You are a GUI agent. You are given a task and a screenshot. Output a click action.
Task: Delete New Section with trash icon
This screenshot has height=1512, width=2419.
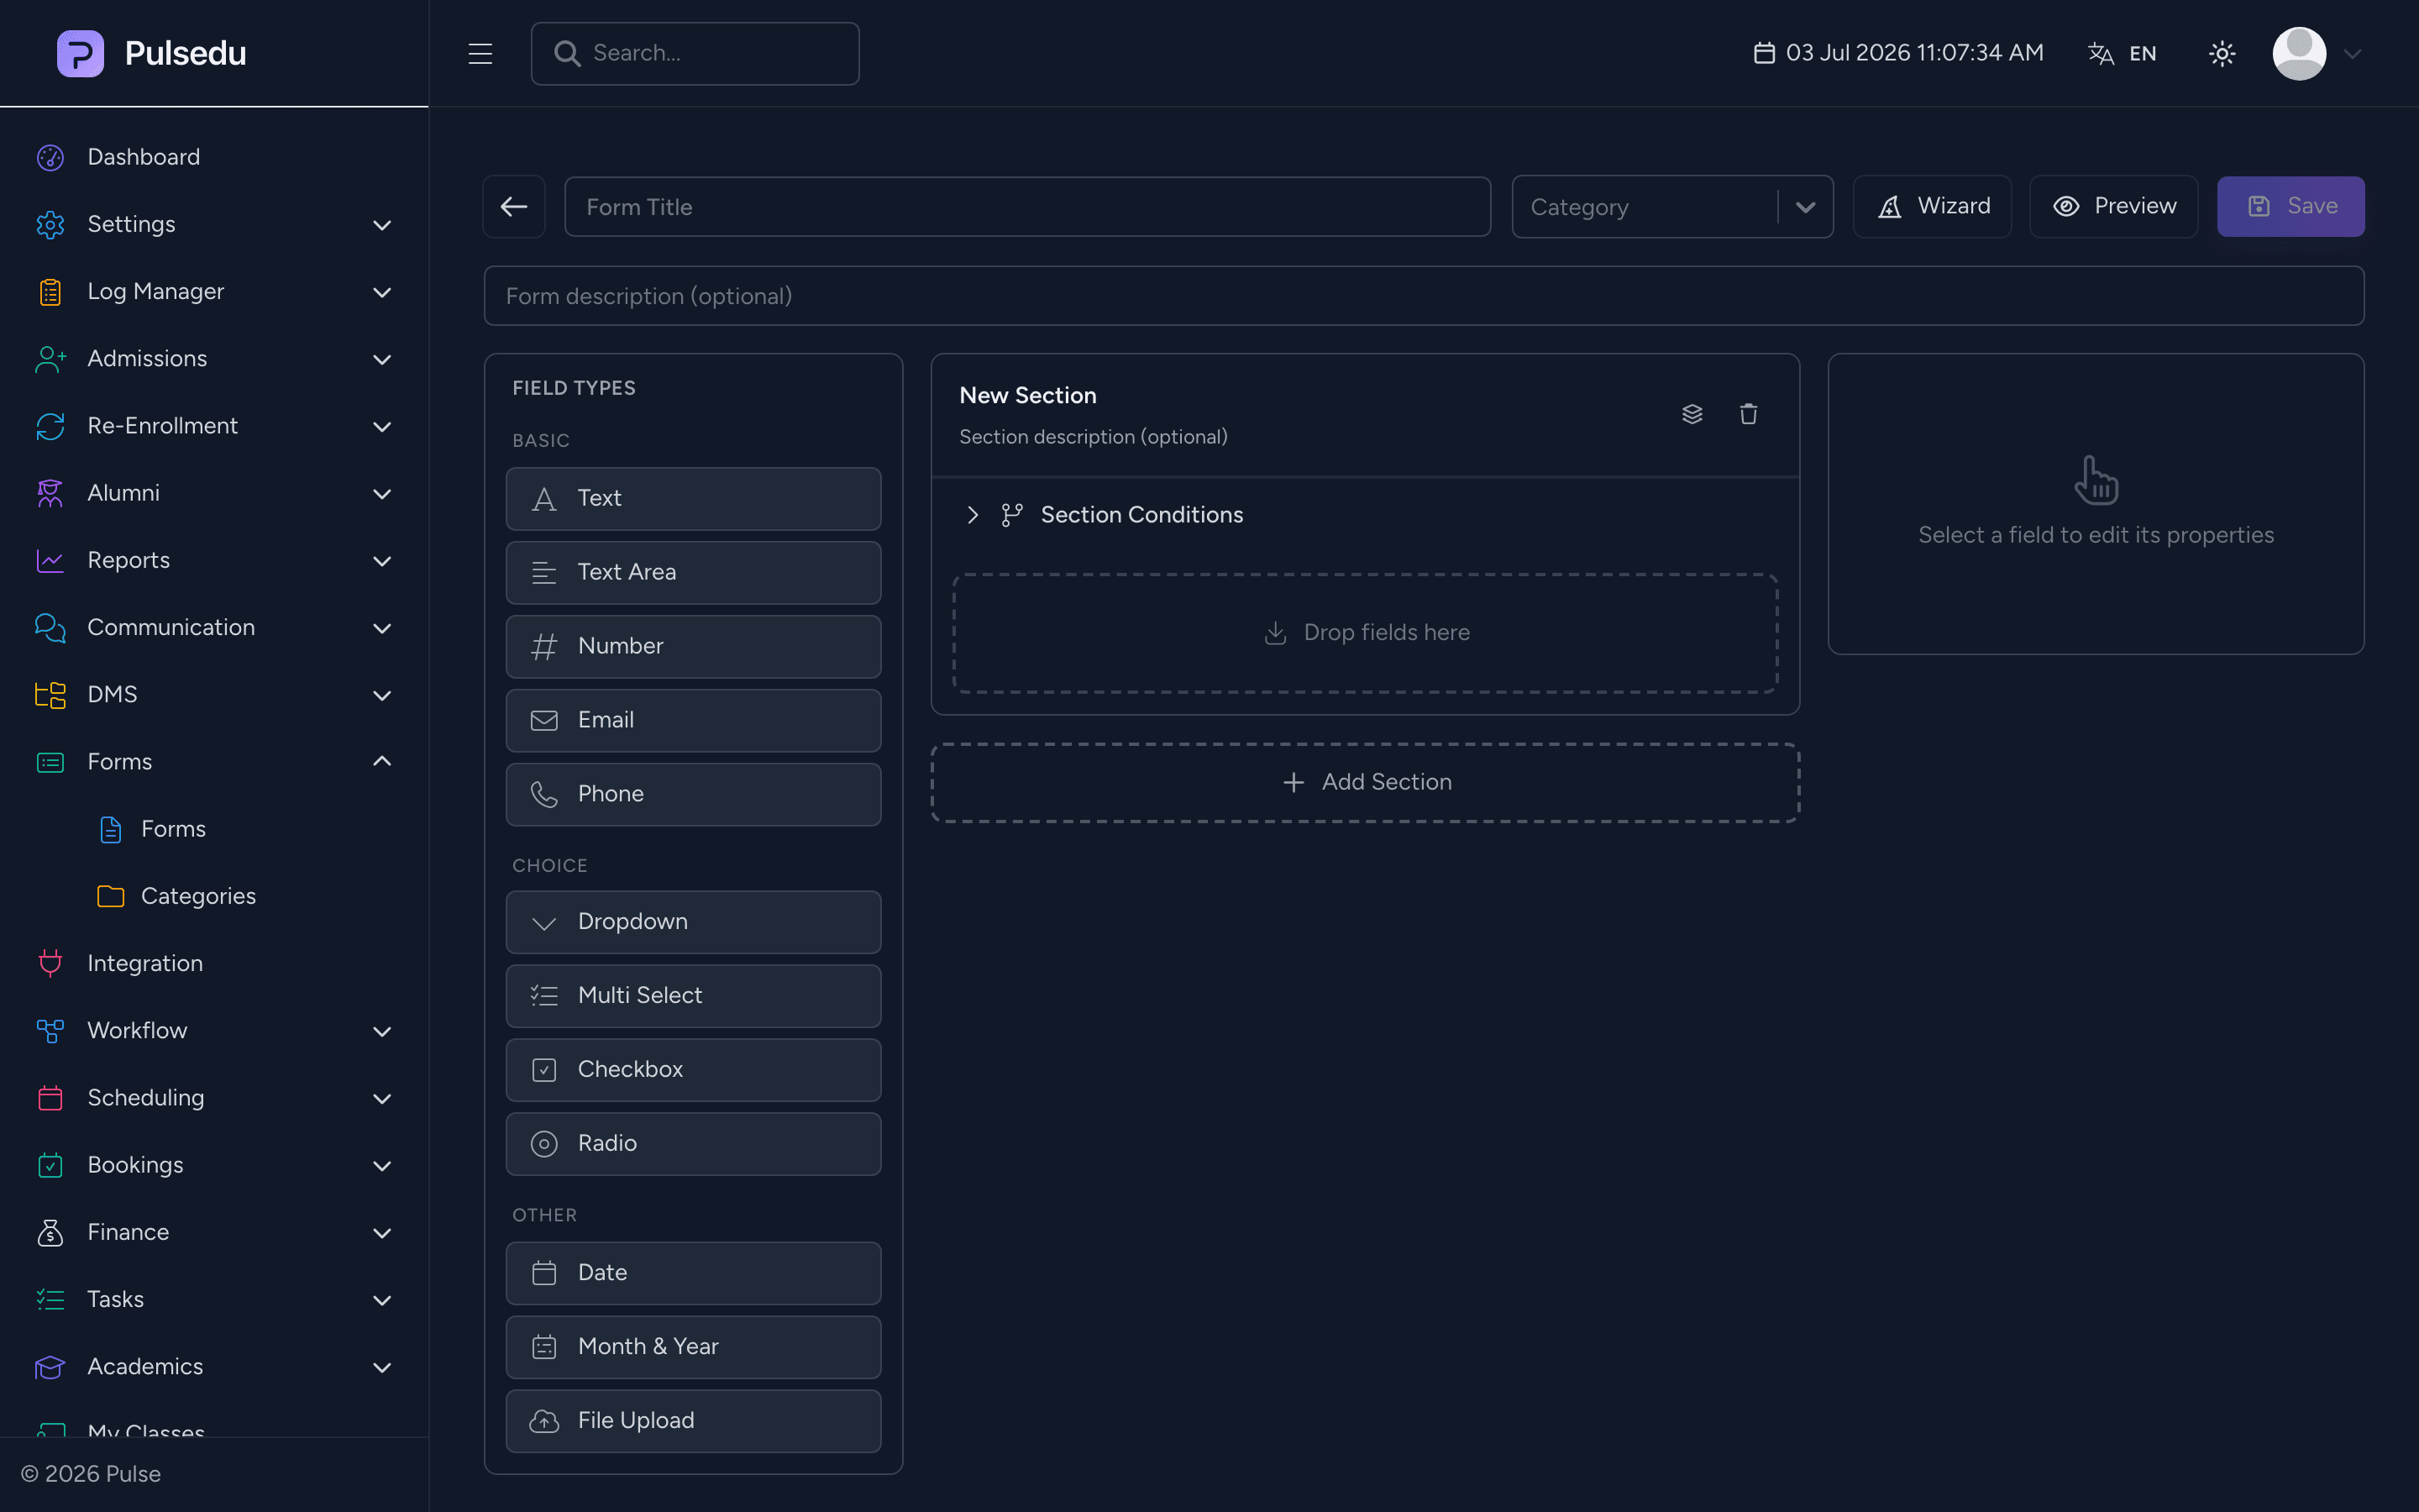coord(1747,414)
